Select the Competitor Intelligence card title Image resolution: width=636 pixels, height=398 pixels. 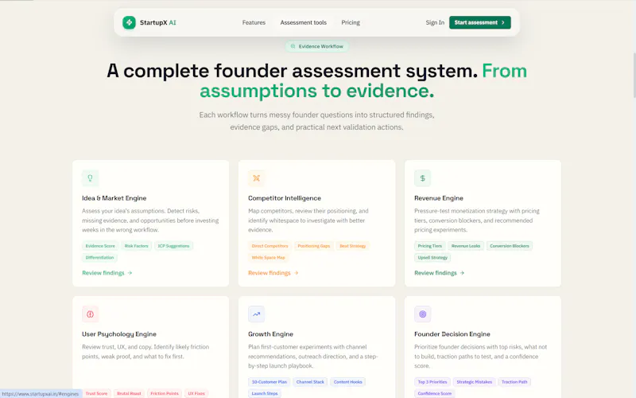(x=285, y=198)
